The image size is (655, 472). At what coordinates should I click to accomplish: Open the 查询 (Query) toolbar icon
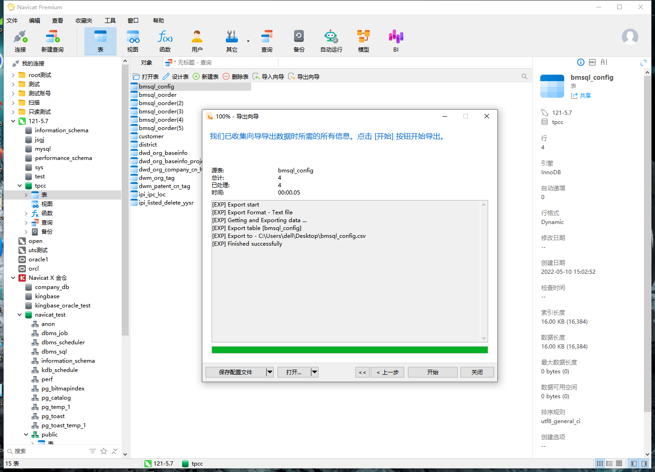tap(267, 41)
